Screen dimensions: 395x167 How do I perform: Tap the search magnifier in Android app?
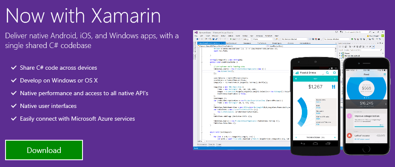pos(327,73)
